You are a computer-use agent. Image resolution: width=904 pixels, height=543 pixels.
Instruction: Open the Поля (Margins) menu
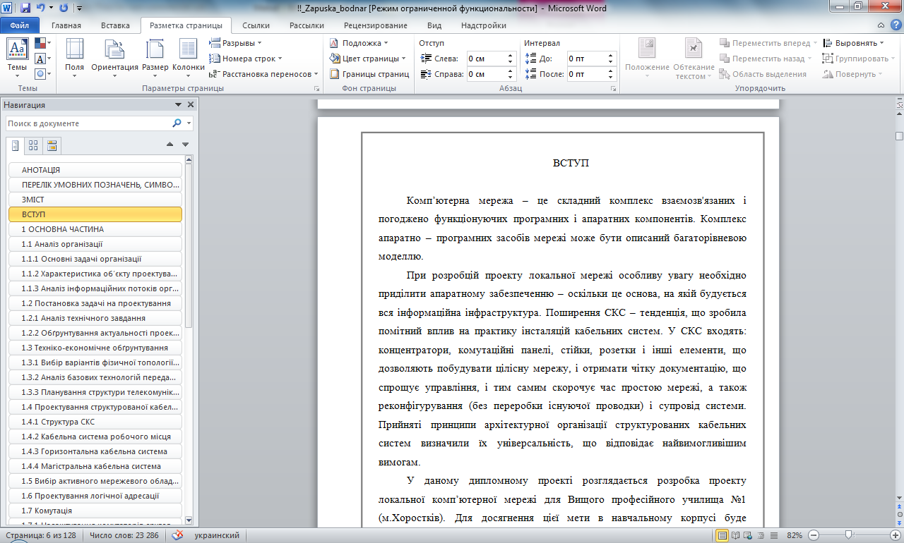[74, 58]
